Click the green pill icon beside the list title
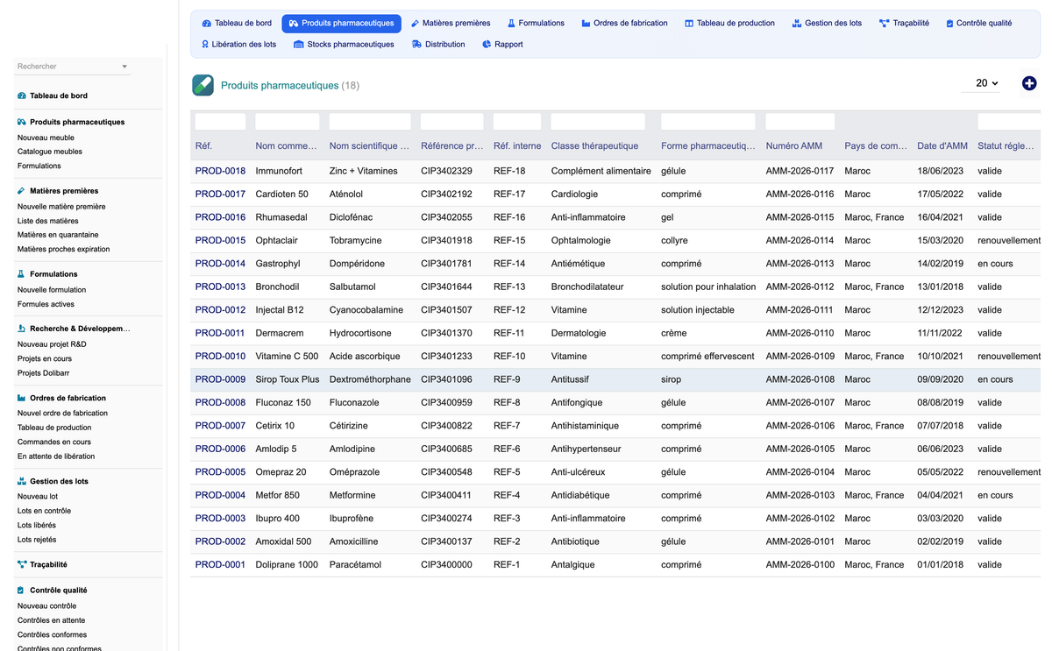Viewport: 1052px width, 651px height. pos(203,85)
